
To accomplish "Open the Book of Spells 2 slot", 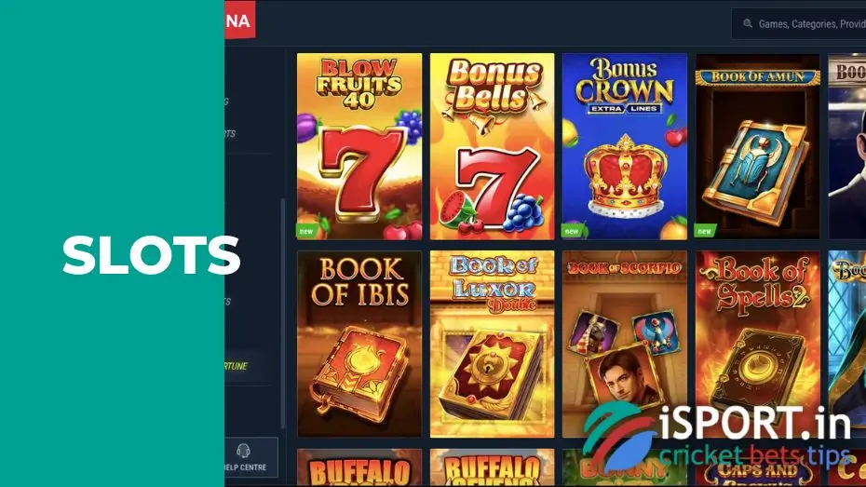I will pos(758,344).
